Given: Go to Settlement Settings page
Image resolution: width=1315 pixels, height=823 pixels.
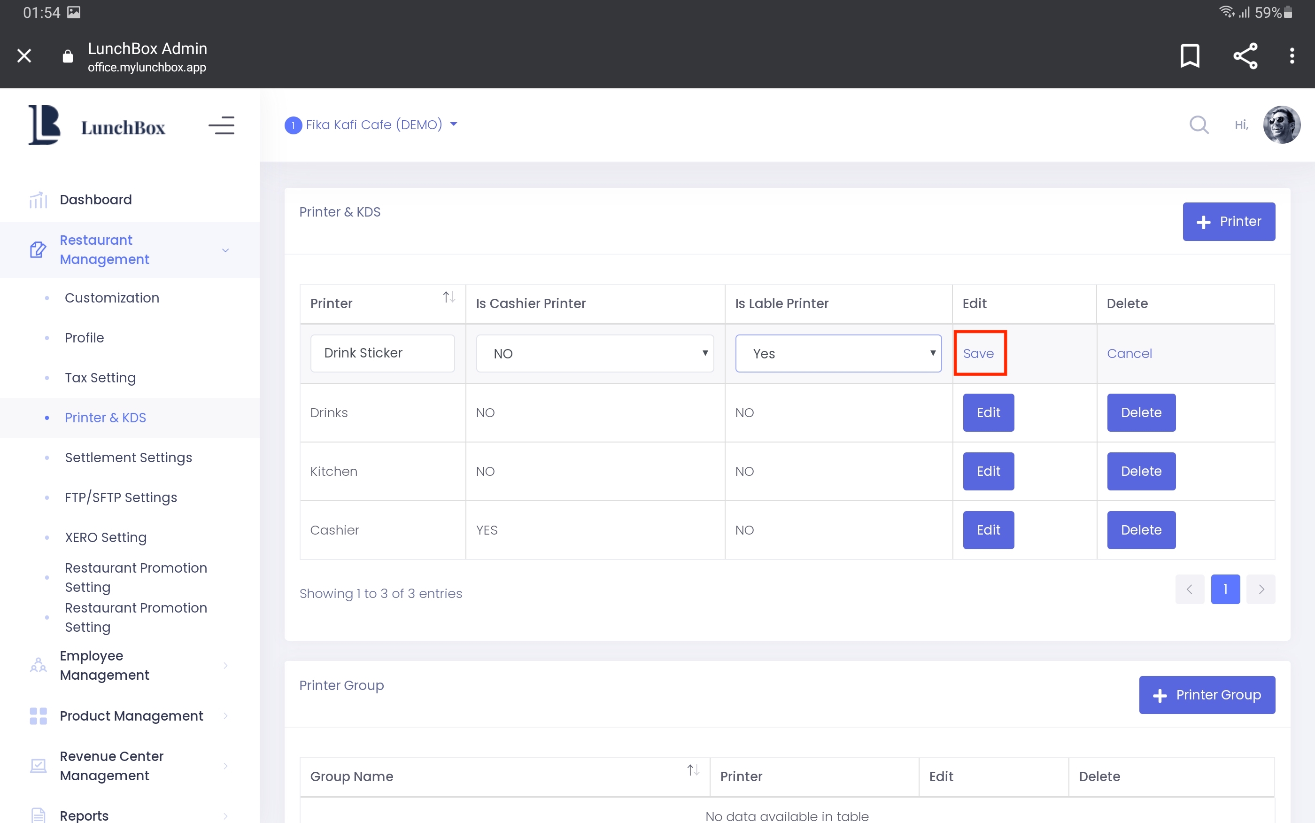Looking at the screenshot, I should [x=128, y=458].
